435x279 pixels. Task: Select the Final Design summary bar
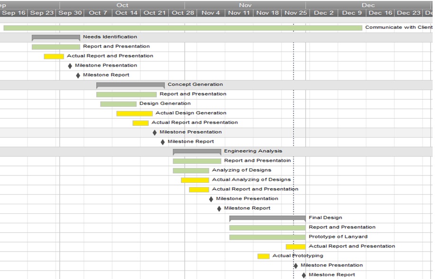point(267,218)
